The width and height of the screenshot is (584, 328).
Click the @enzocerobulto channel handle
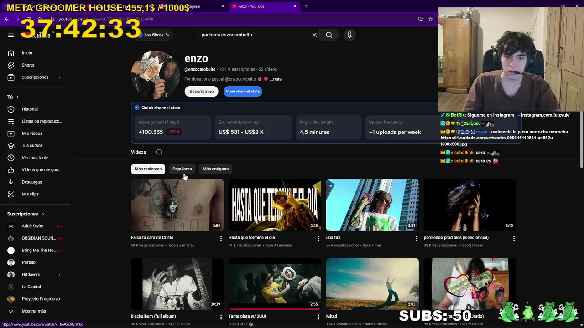(x=200, y=69)
